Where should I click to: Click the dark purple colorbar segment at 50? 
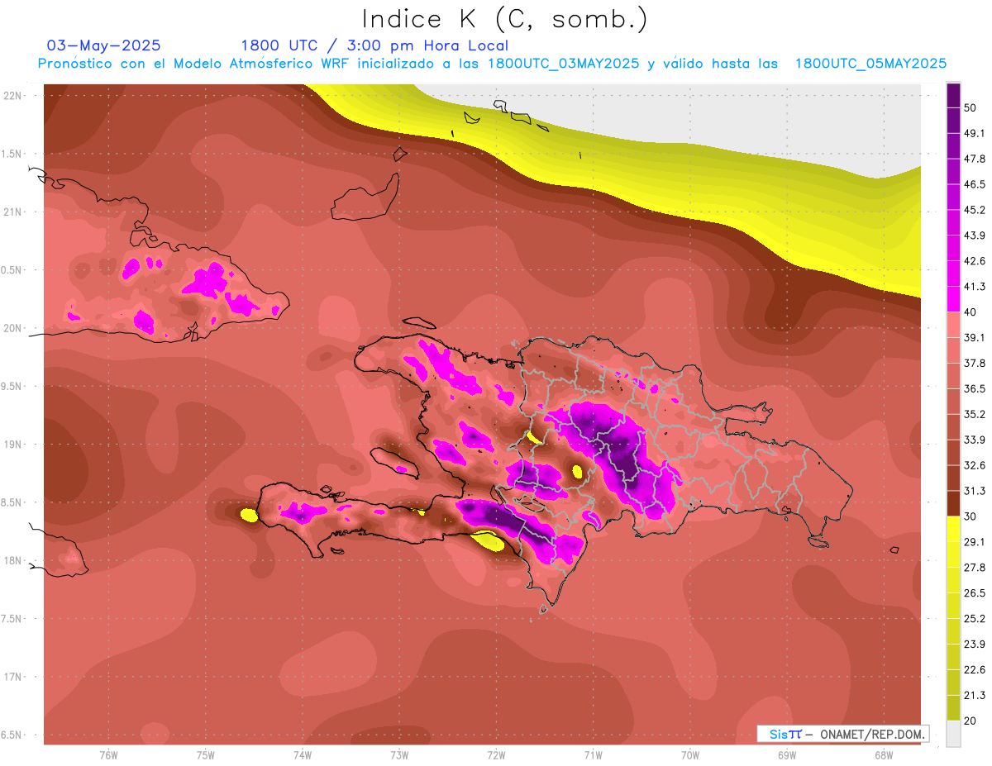click(953, 95)
